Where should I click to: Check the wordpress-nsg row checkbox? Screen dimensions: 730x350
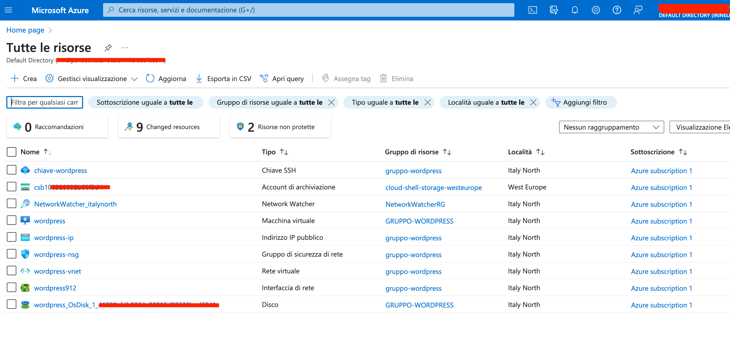click(x=12, y=254)
